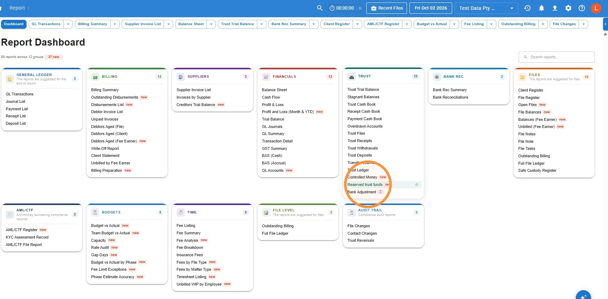Click the General Ledger group icon

(x=10, y=79)
